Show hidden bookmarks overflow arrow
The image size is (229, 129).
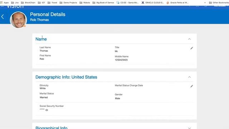205,3
